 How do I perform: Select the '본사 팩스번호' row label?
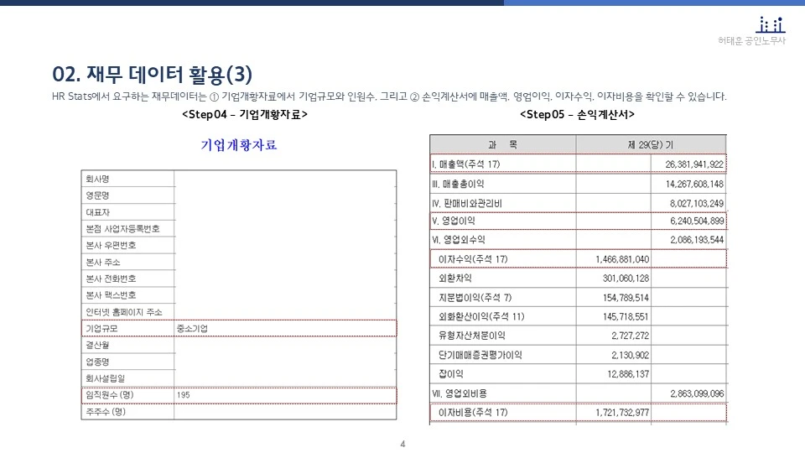point(111,294)
